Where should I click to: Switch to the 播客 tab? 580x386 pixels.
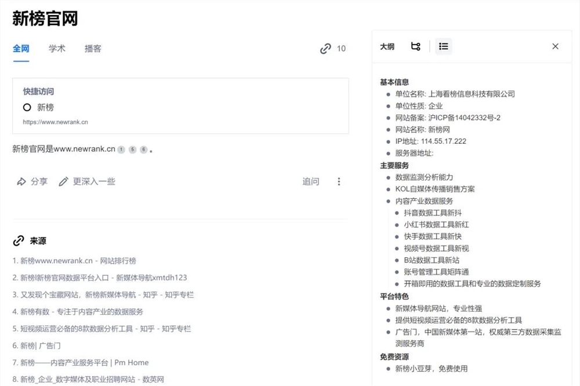click(93, 49)
